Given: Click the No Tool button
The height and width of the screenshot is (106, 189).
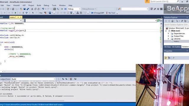Looking at the screenshot, I should click(x=110, y=13).
